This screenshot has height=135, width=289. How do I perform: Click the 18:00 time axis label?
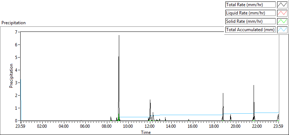pos(214,127)
